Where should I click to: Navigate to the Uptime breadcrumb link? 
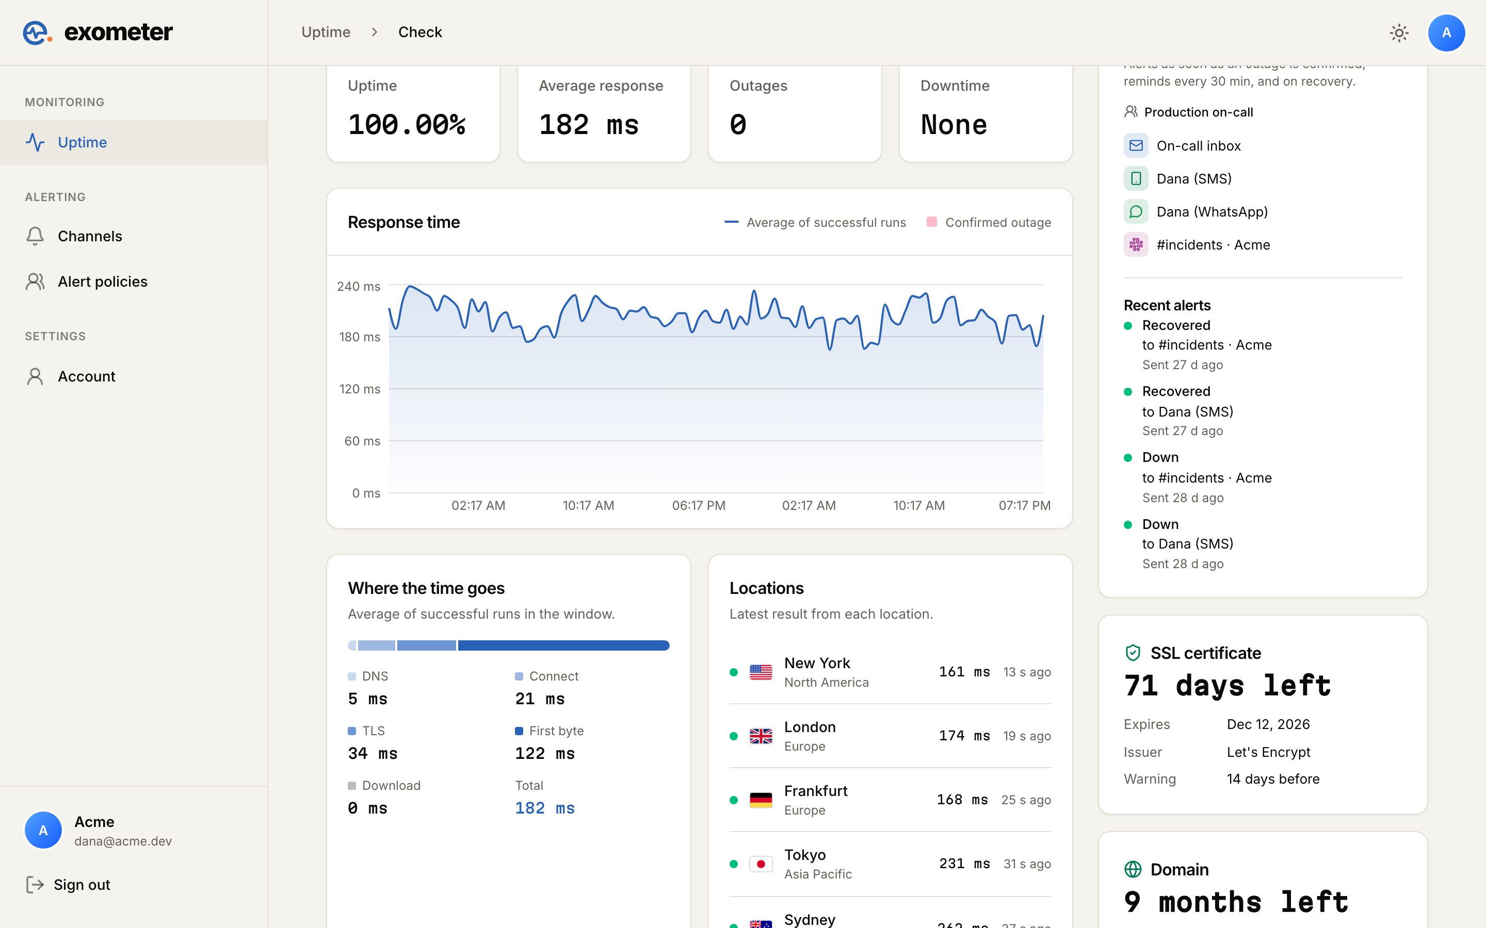coord(326,32)
